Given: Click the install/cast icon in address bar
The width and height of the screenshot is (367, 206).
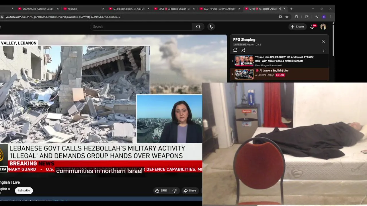Looking at the screenshot, I should point(281,17).
